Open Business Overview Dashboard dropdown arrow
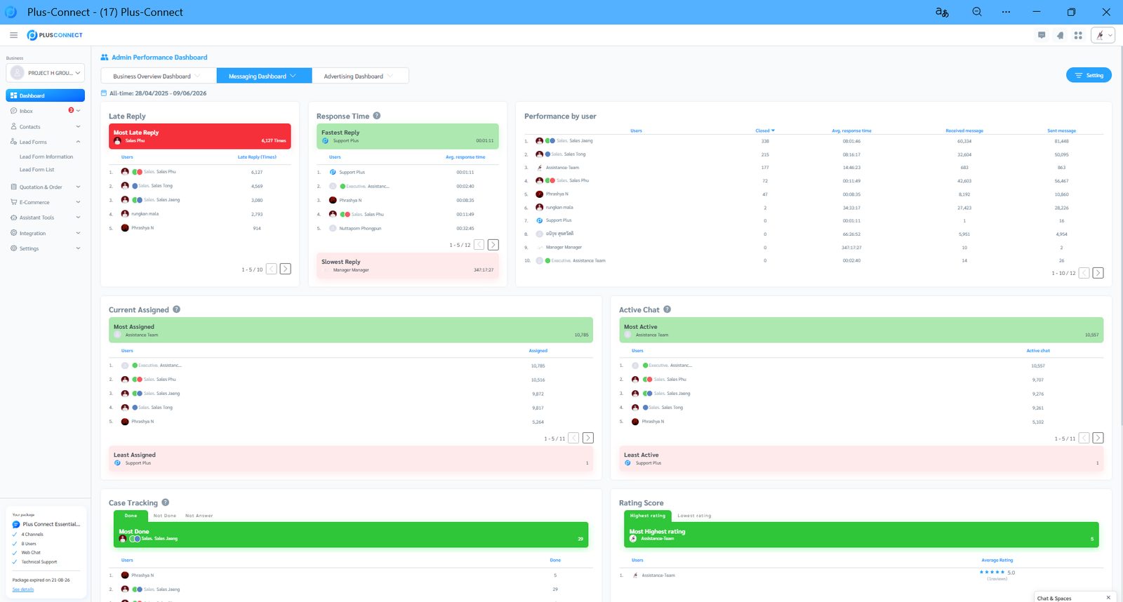The height and width of the screenshot is (602, 1123). pos(197,76)
